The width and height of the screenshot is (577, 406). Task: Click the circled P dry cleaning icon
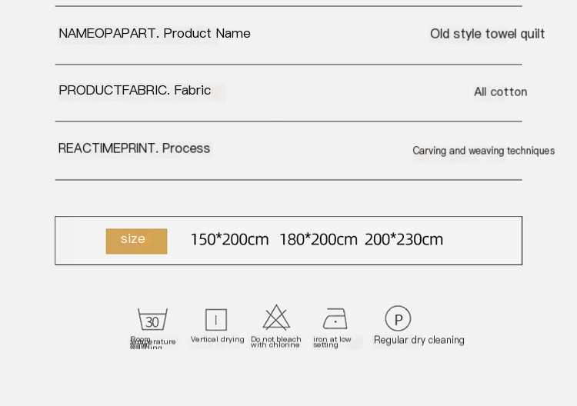tap(398, 318)
